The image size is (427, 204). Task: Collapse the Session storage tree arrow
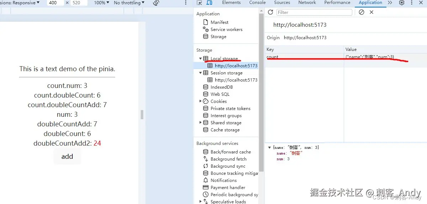point(200,73)
